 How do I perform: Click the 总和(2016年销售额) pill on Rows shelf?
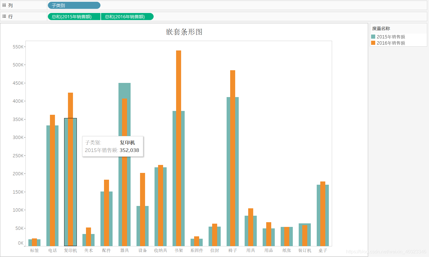point(127,17)
